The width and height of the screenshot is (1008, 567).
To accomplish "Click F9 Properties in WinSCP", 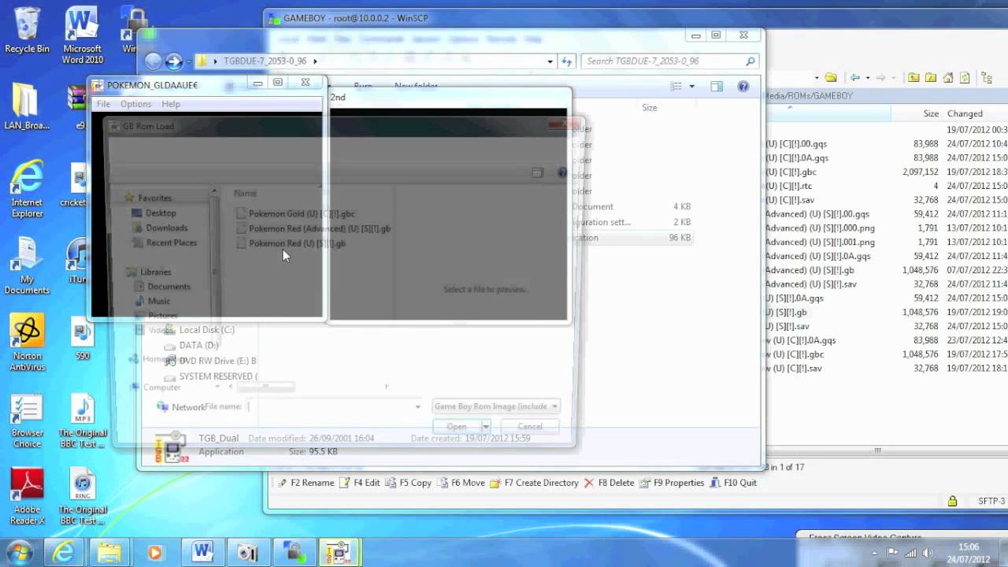I will (672, 483).
